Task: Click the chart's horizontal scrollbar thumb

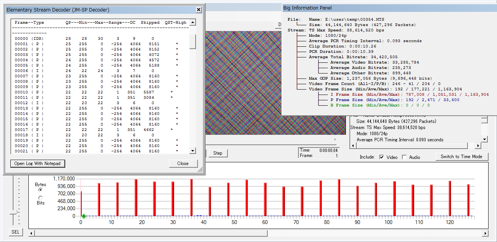Action: point(151,233)
